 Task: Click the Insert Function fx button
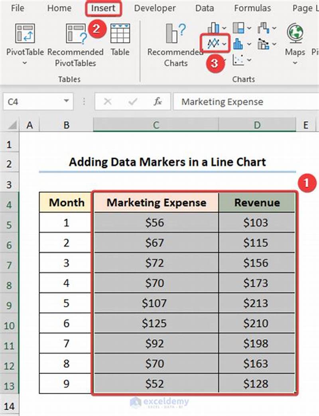[x=157, y=102]
